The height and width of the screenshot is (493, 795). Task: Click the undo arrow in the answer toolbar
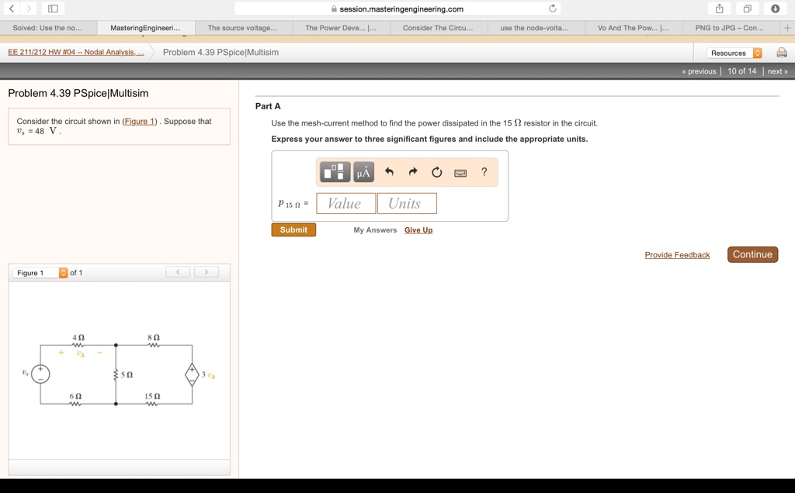point(389,172)
